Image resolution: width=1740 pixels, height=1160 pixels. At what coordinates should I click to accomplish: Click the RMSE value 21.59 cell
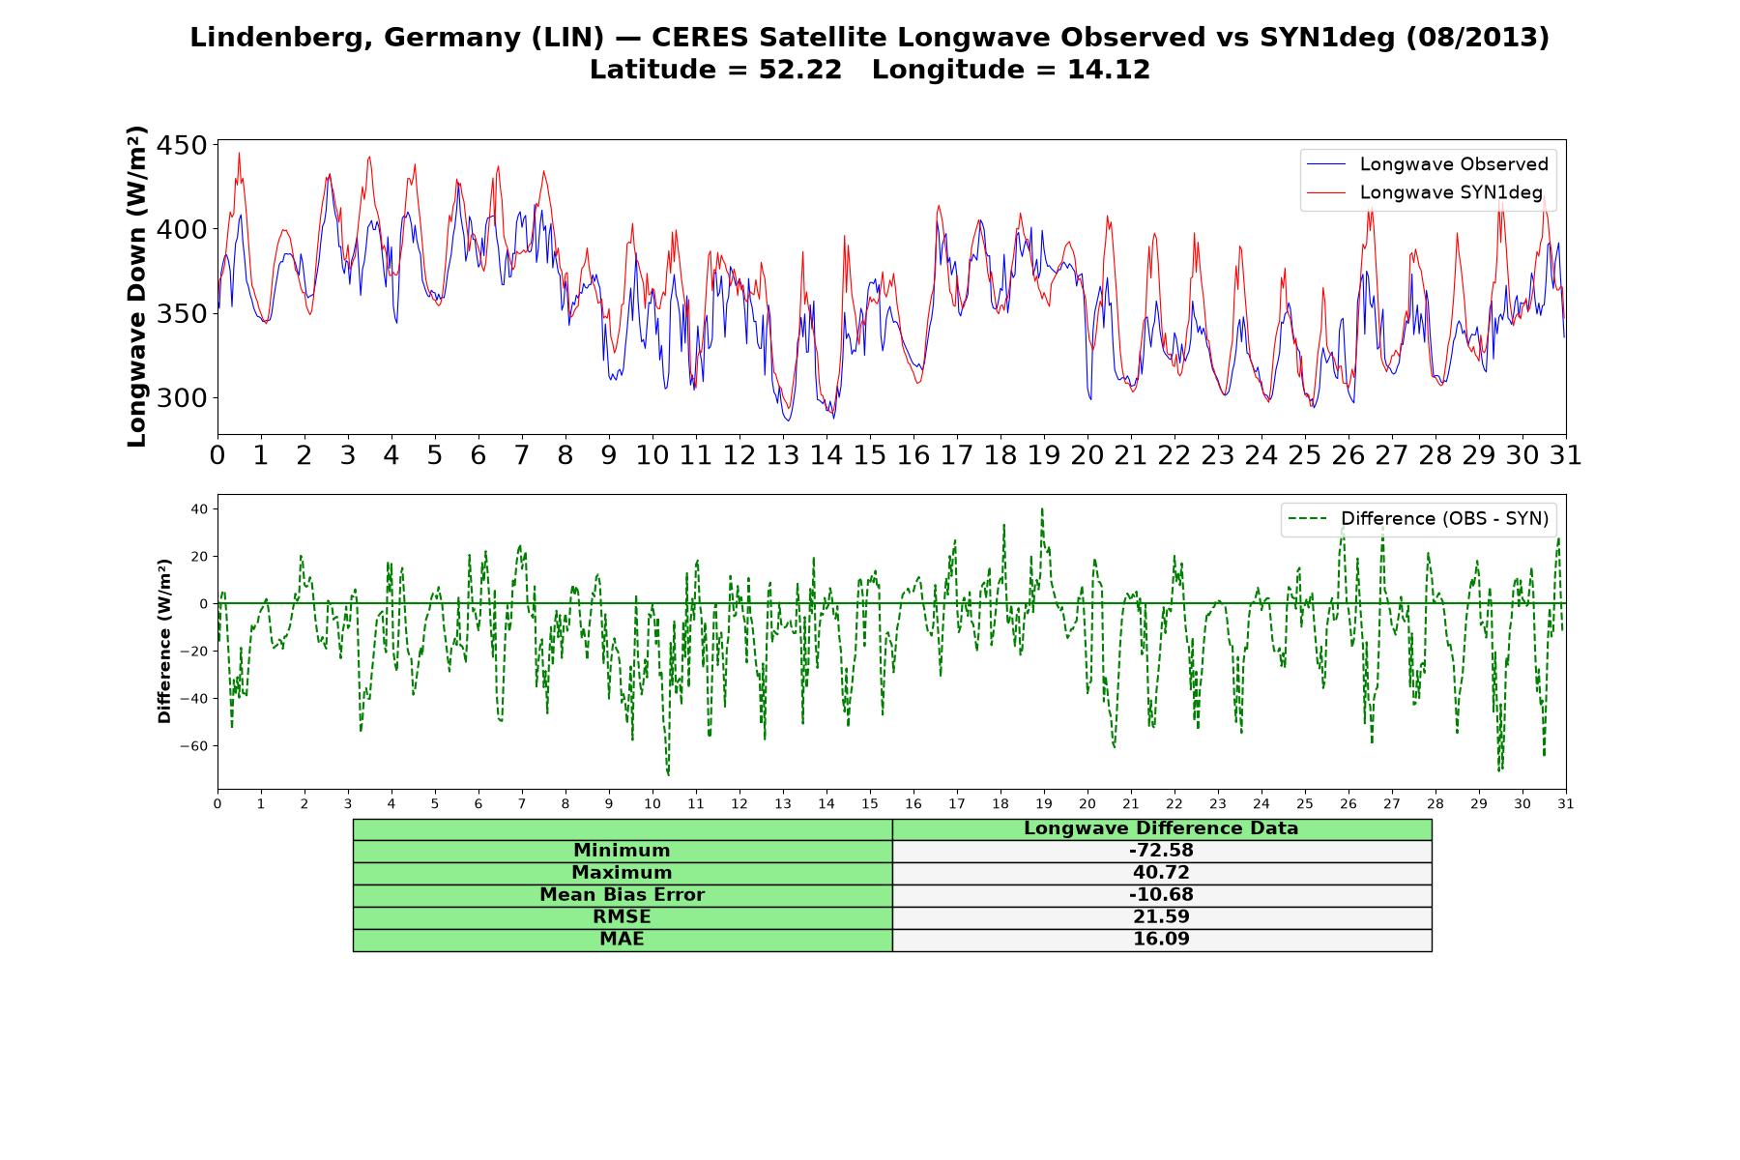(1161, 917)
